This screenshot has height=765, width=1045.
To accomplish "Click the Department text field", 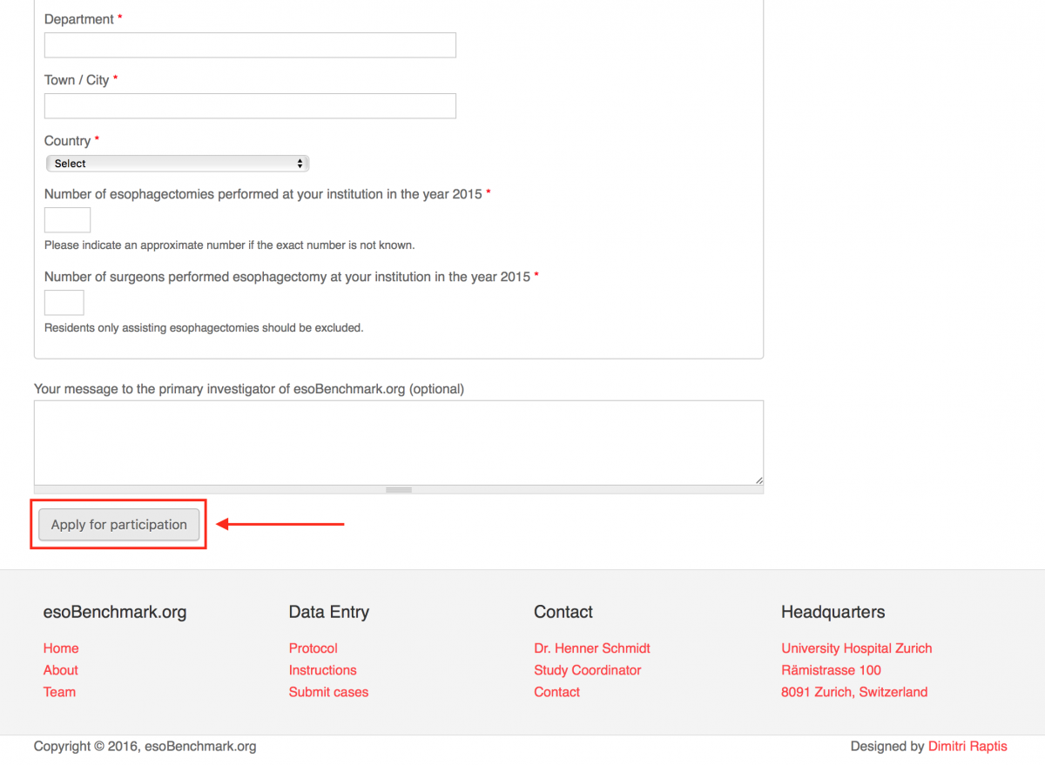I will [x=250, y=45].
